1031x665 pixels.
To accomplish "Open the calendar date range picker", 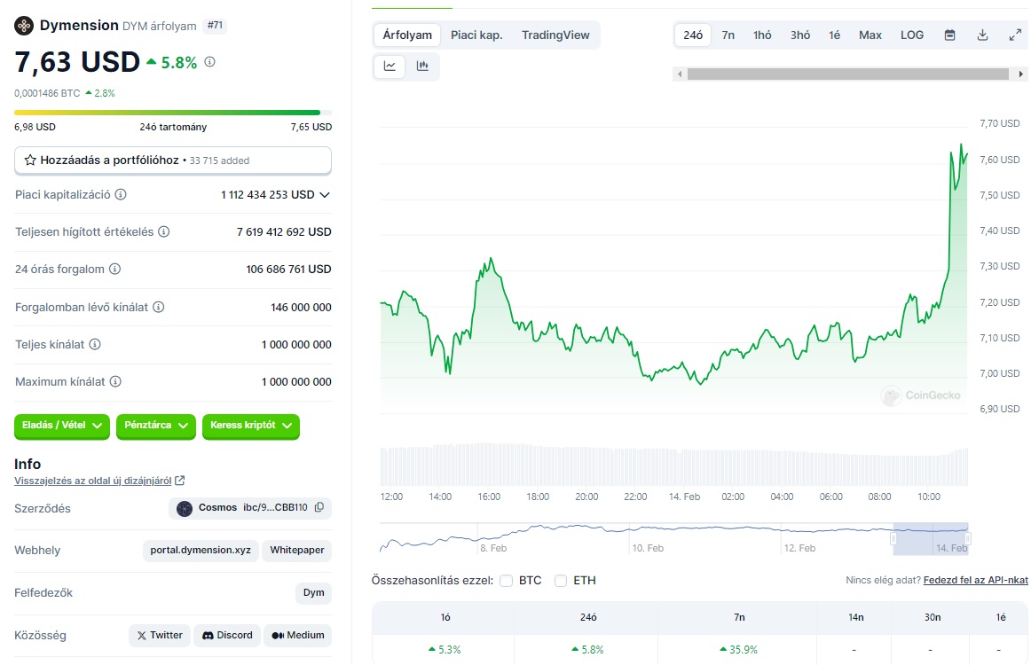I will (x=949, y=35).
